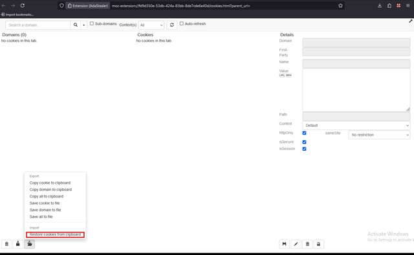The width and height of the screenshot is (414, 255).
Task: Choose Save all to file
Action: coord(41,217)
